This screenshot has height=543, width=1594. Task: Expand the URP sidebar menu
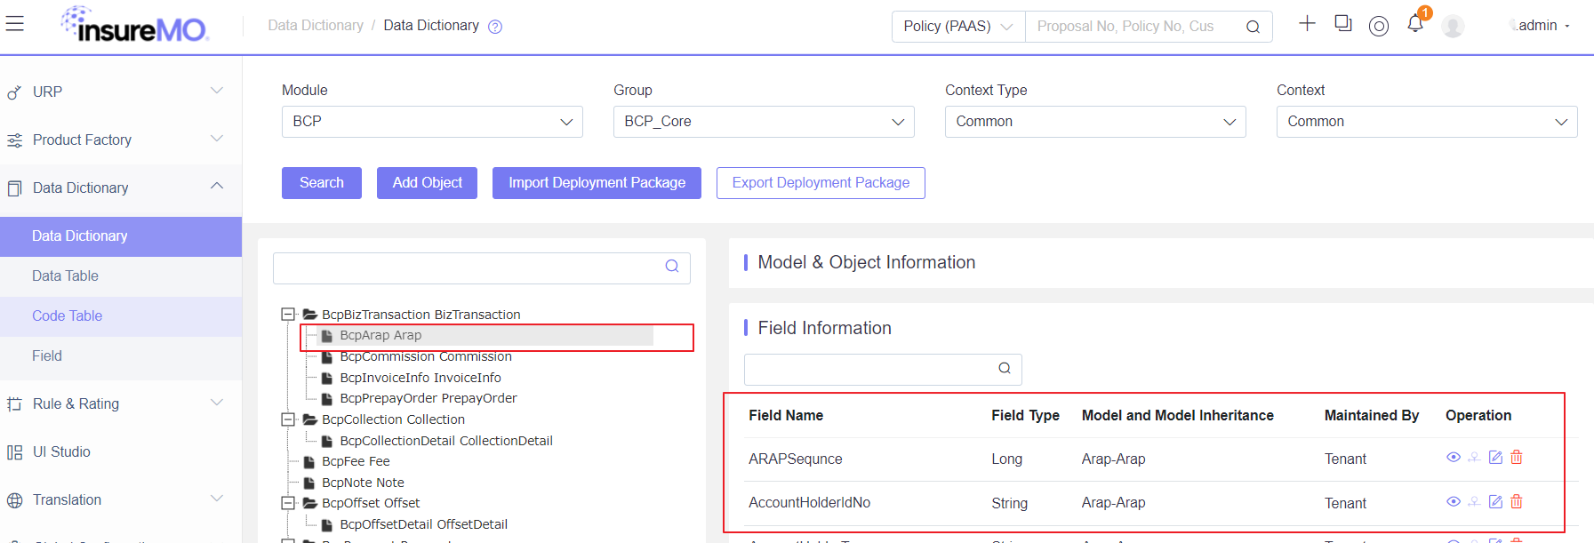click(x=216, y=91)
